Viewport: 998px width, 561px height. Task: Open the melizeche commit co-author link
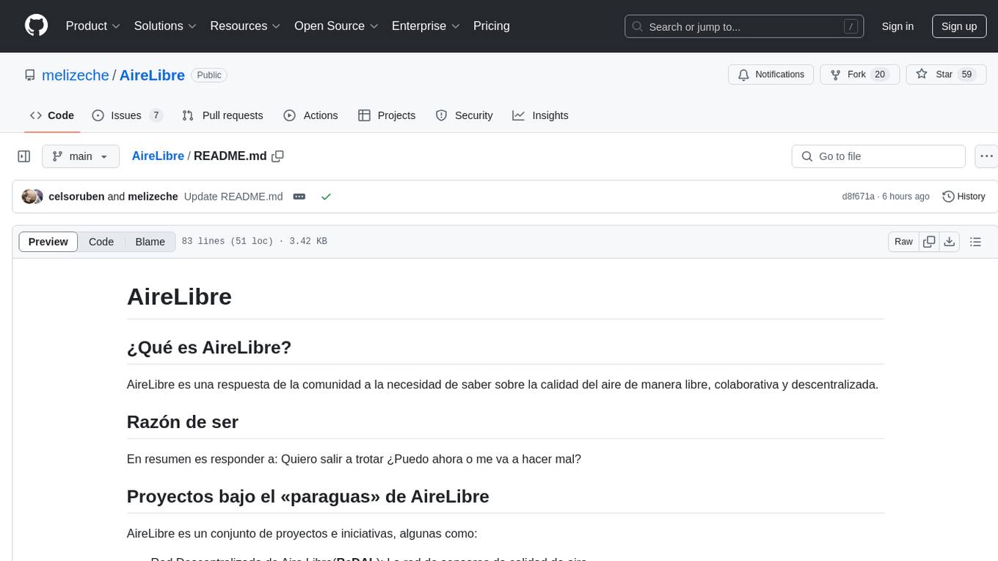click(x=153, y=196)
